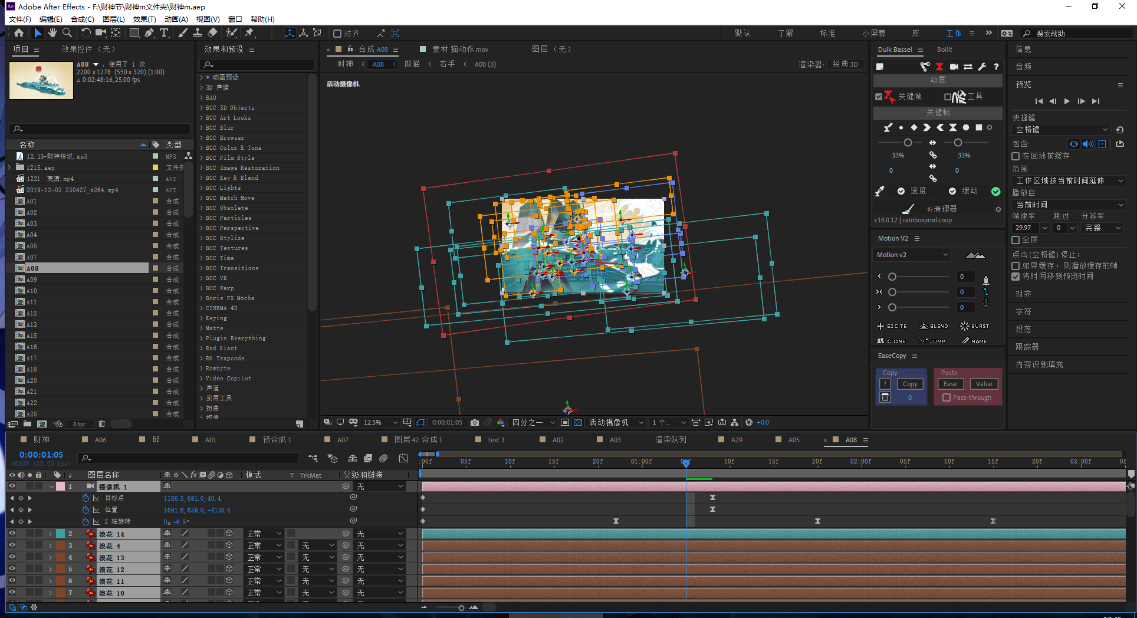Expand the RG Trapcode effects category
Image resolution: width=1137 pixels, height=618 pixels.
click(x=202, y=359)
